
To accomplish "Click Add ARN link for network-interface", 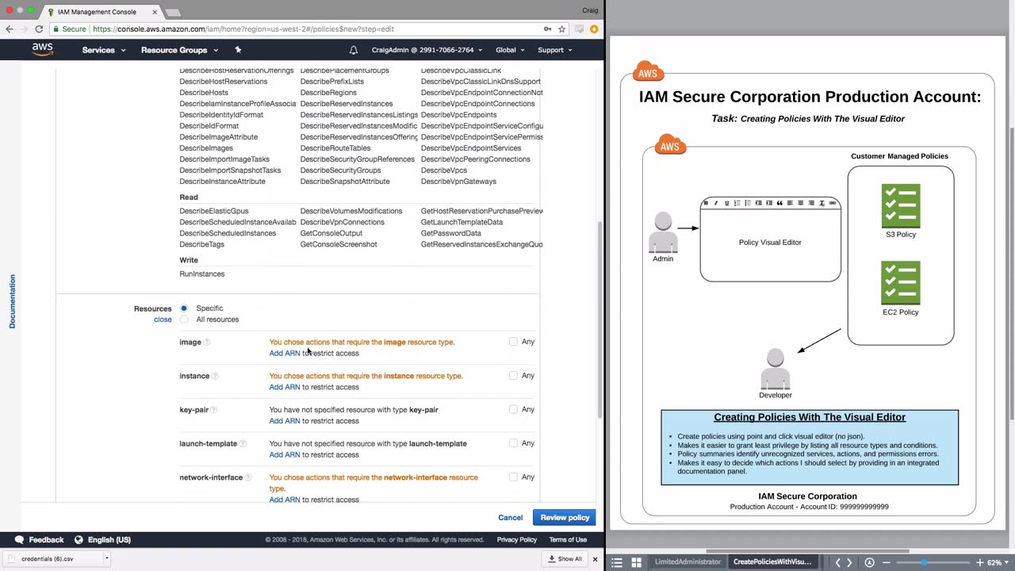I will click(285, 500).
